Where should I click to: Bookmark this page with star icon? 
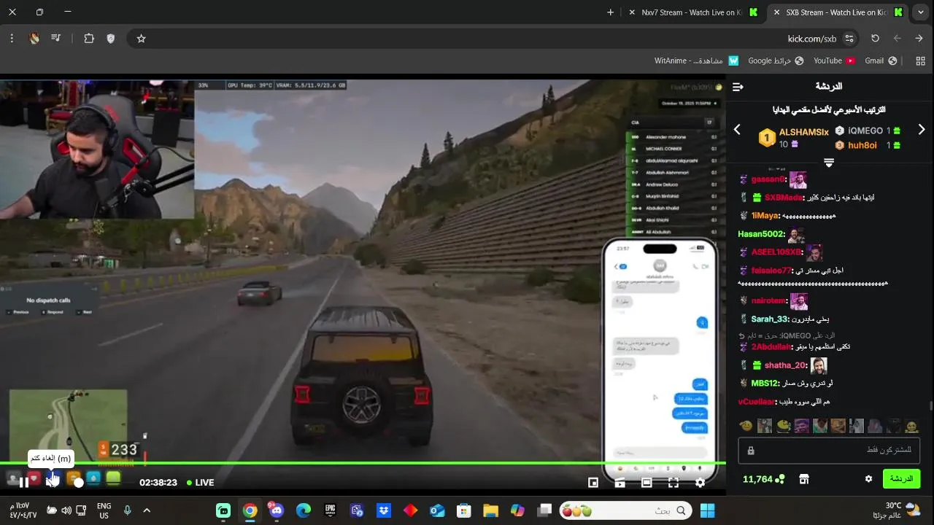[x=141, y=39]
